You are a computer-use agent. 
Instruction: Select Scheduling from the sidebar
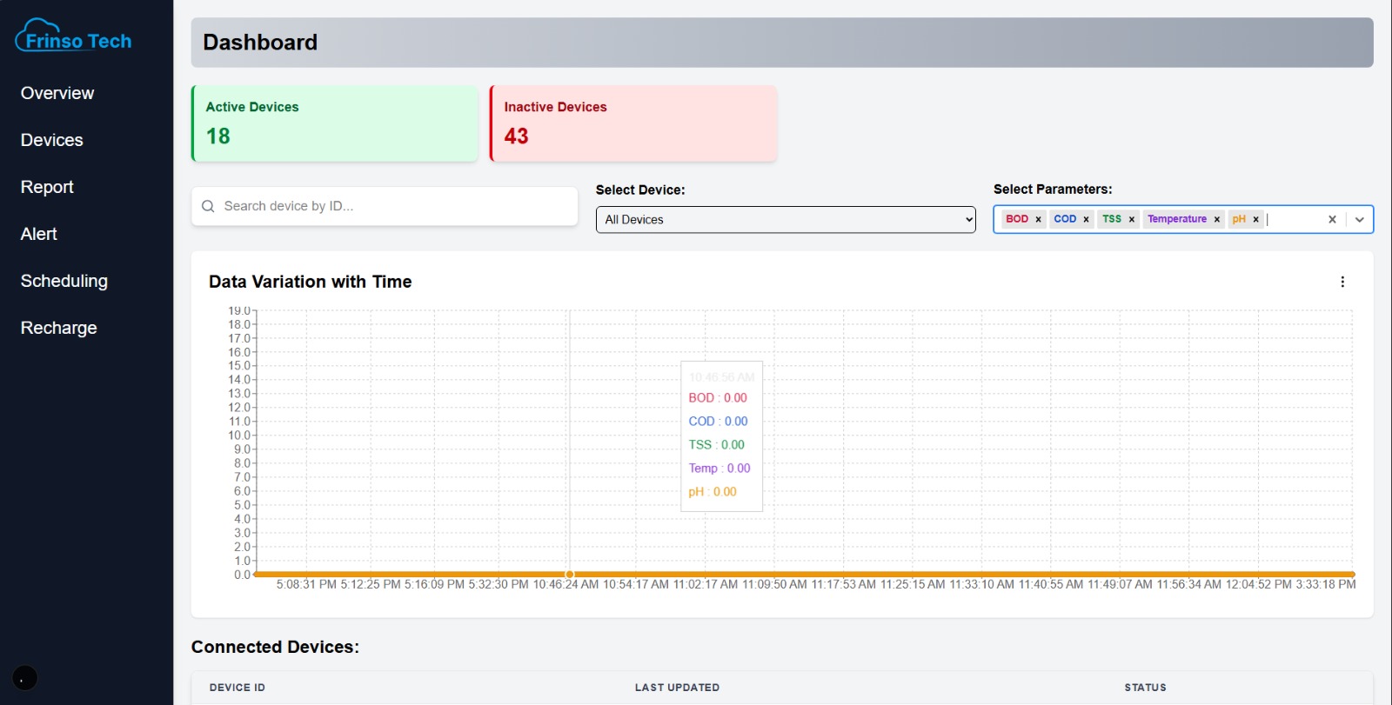(x=64, y=281)
